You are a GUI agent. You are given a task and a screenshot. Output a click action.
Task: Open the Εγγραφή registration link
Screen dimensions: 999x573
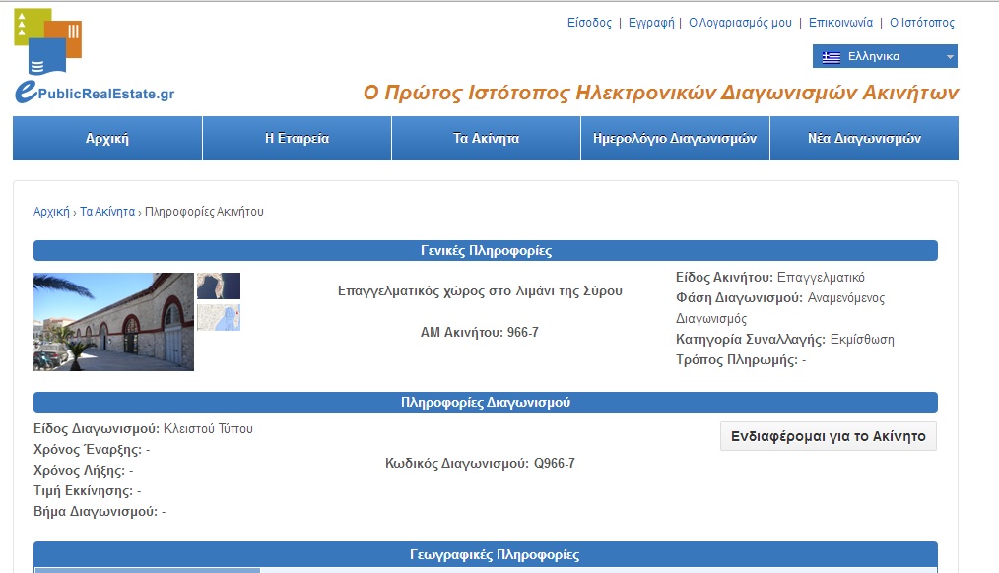[x=651, y=23]
